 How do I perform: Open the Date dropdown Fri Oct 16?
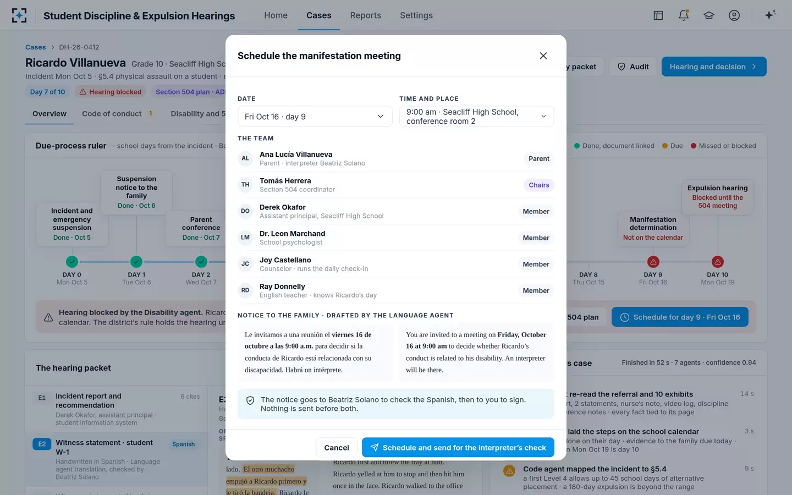coord(315,117)
